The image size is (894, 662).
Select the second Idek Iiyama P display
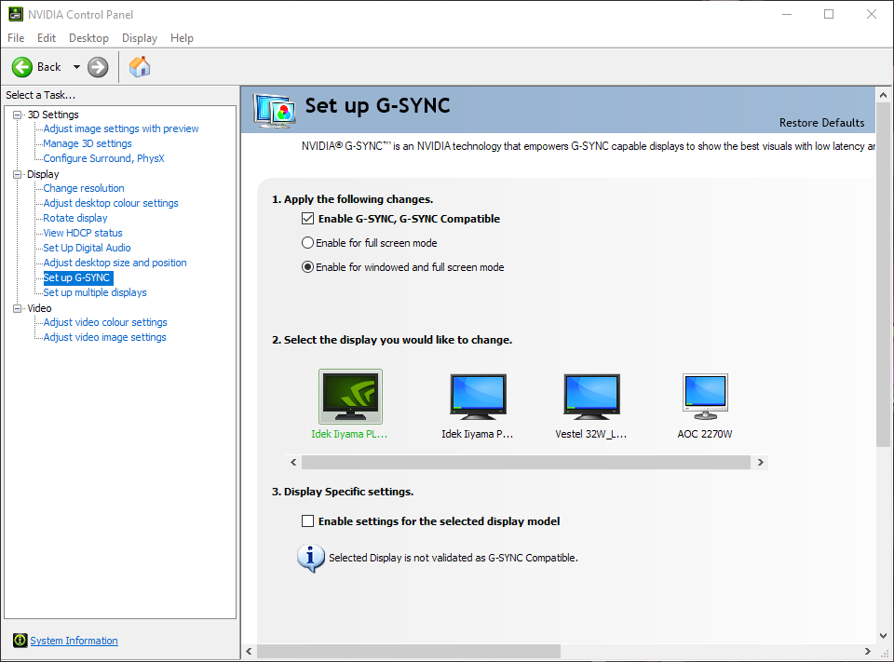478,405
